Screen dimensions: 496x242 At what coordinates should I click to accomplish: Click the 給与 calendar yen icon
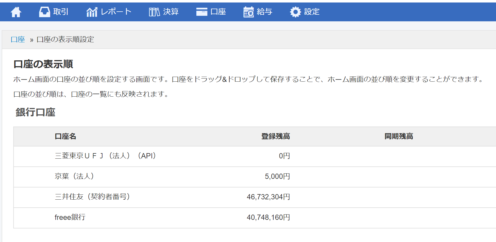tap(248, 12)
